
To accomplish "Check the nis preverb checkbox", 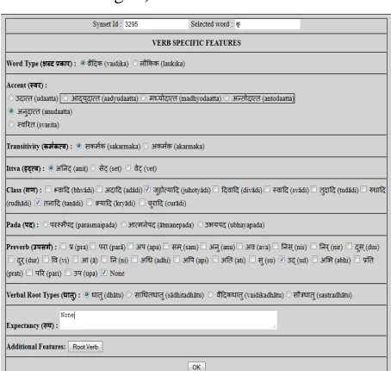I will point(276,246).
